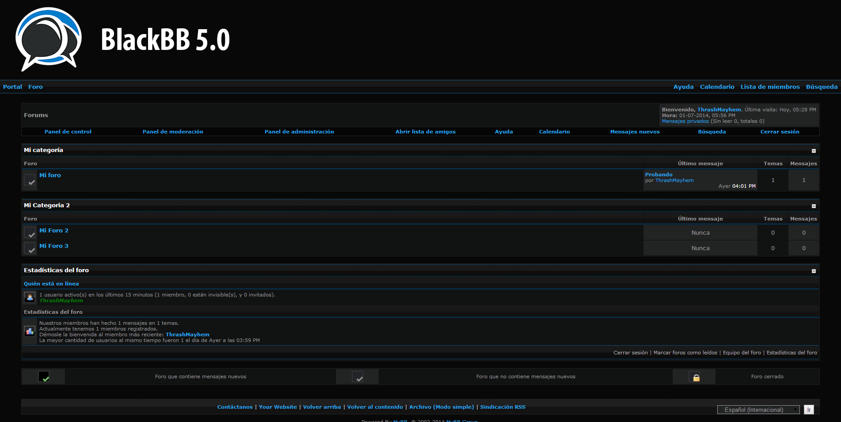Viewport: 841px width, 422px height.
Task: Click the no new messages legend icon
Action: pos(358,376)
